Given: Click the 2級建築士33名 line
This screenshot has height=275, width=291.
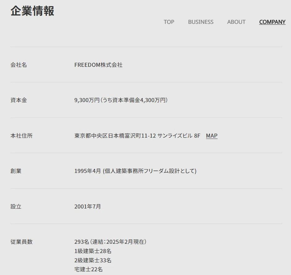Looking at the screenshot, I should 93,260.
